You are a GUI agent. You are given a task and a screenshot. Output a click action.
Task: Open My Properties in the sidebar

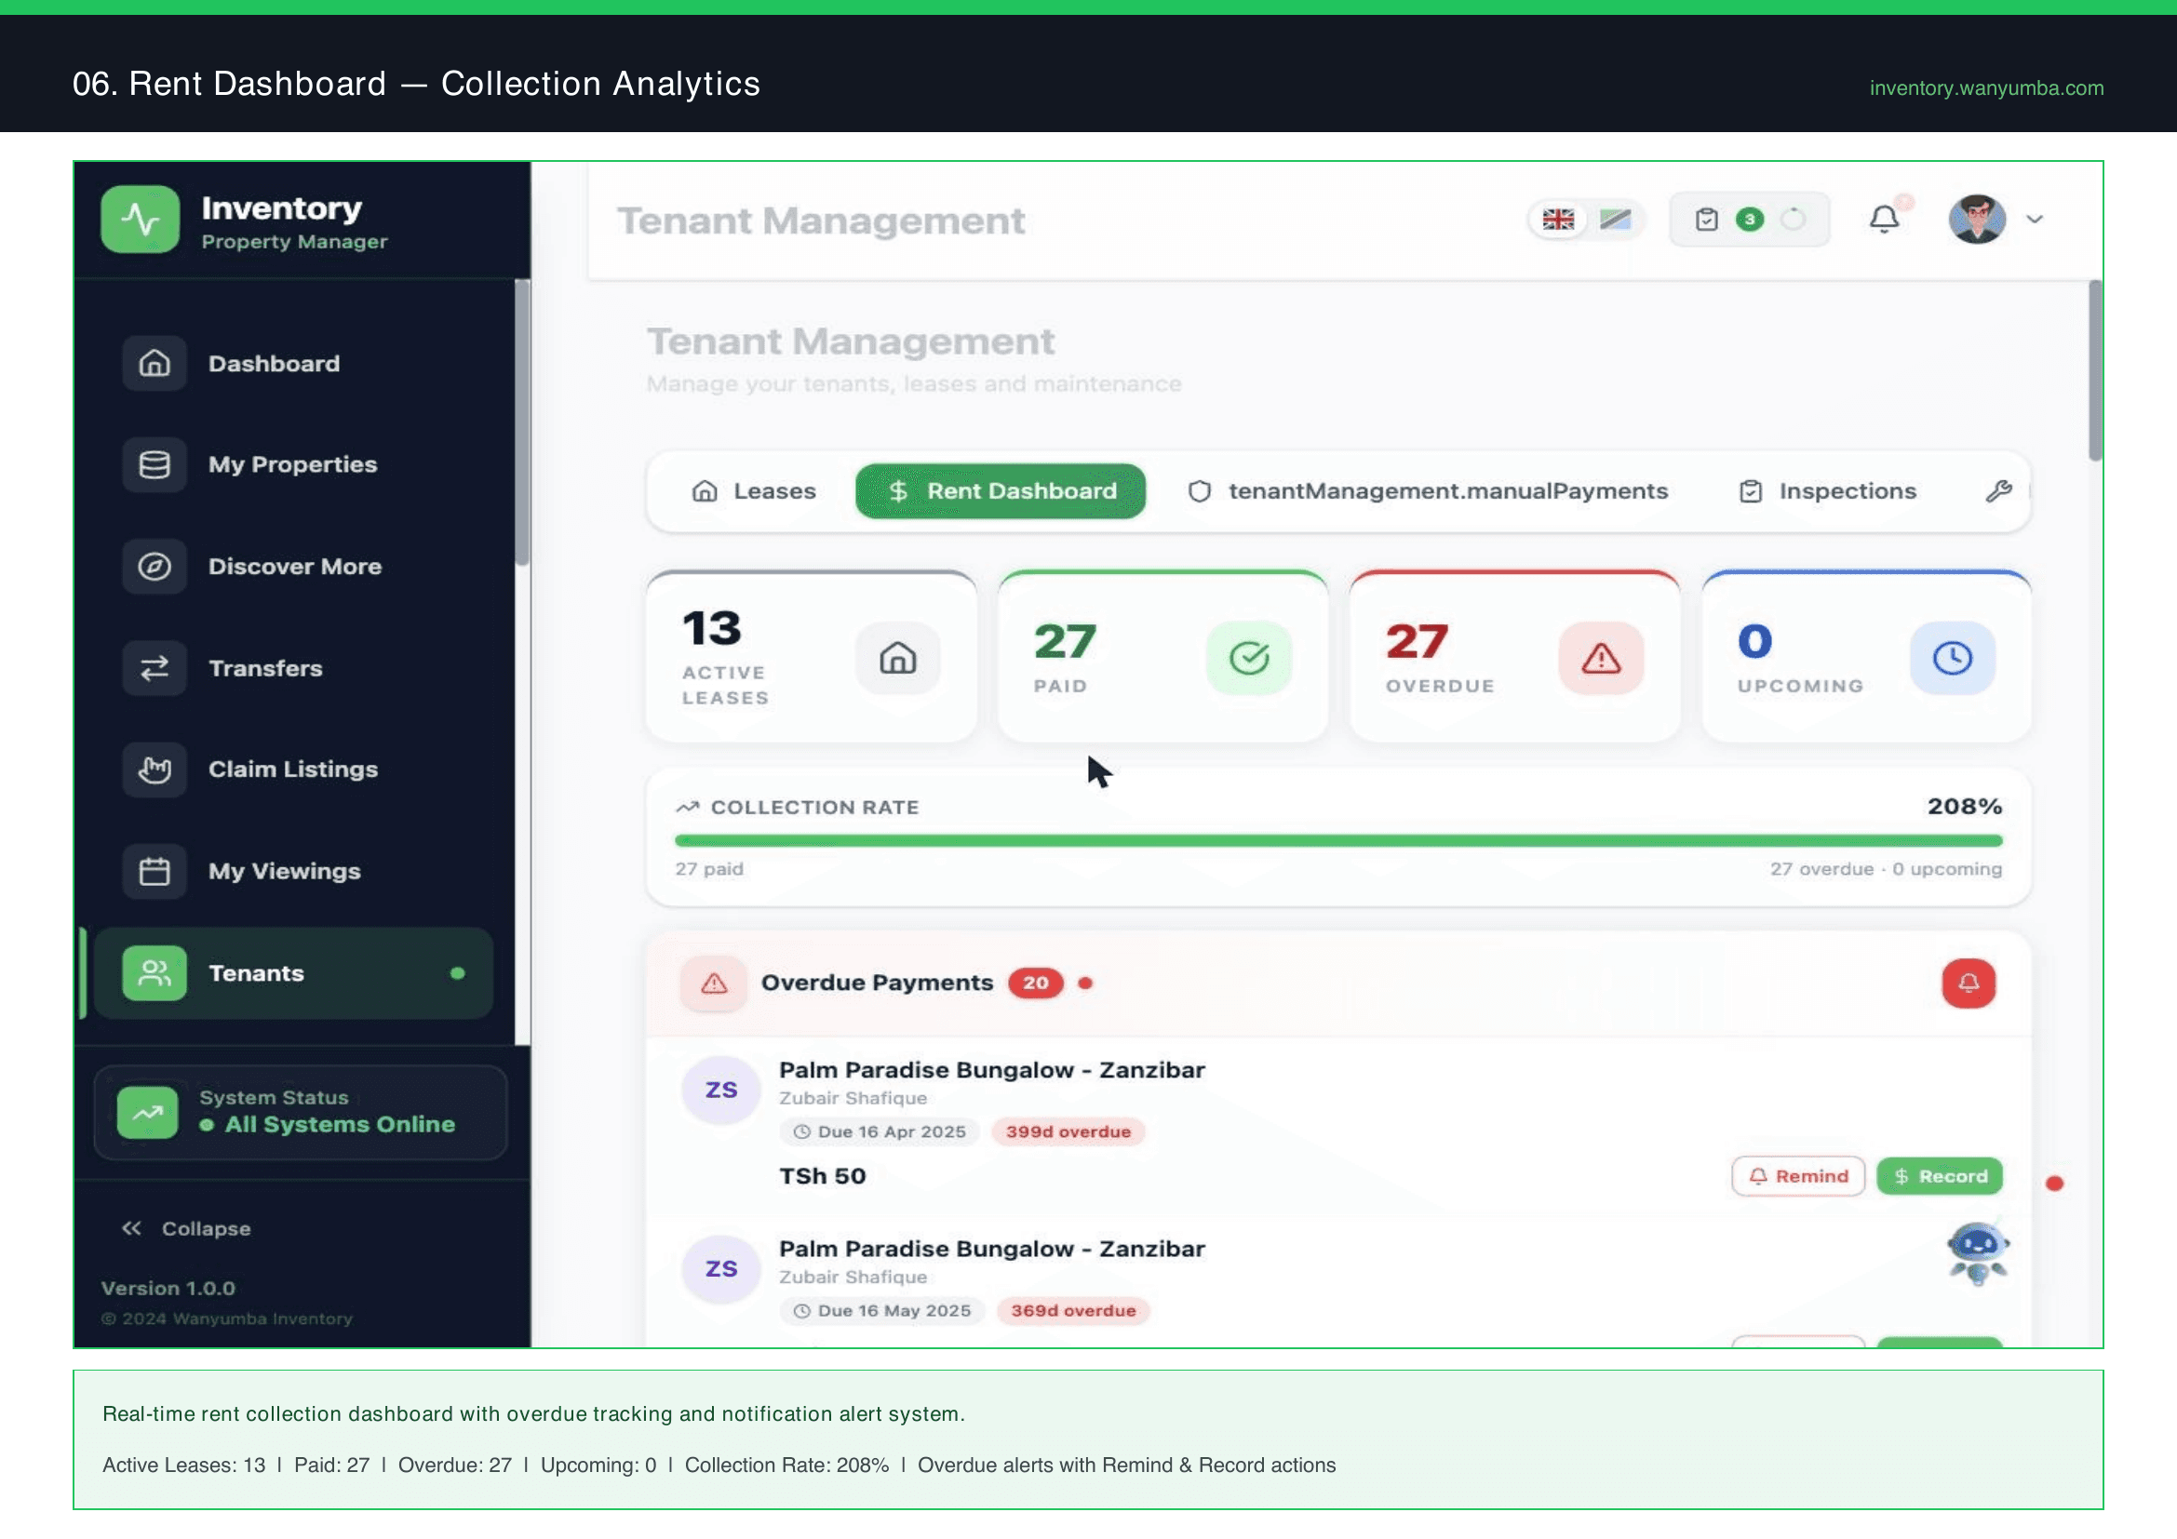click(x=294, y=464)
